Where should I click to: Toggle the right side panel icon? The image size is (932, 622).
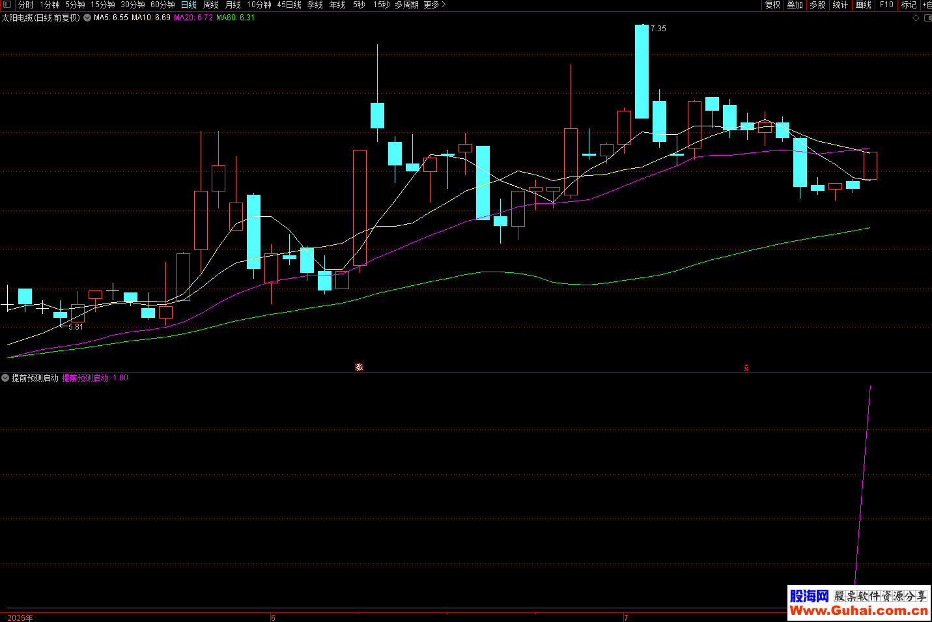pyautogui.click(x=927, y=18)
